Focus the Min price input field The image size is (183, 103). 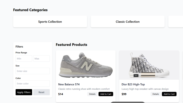tap(24, 59)
